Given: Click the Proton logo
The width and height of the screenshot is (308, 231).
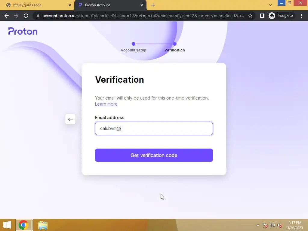Looking at the screenshot, I should pos(23,31).
